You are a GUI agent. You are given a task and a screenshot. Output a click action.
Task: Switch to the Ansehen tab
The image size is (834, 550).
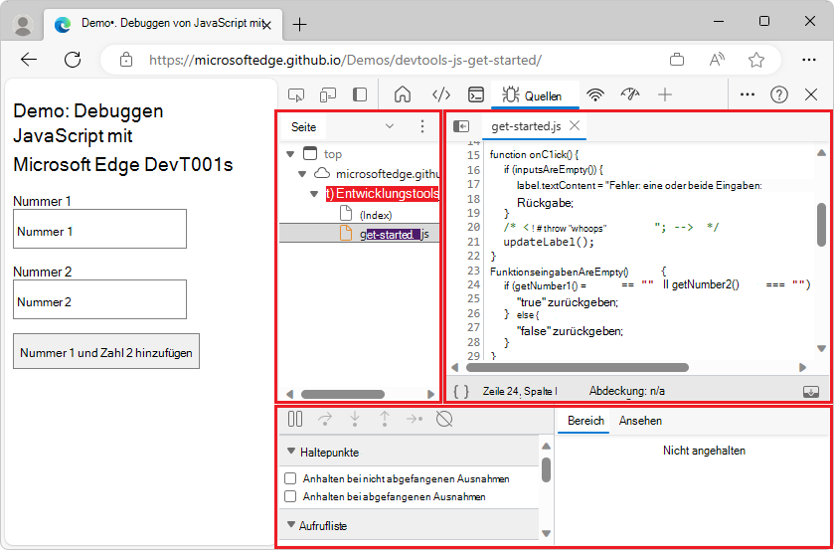pos(640,421)
